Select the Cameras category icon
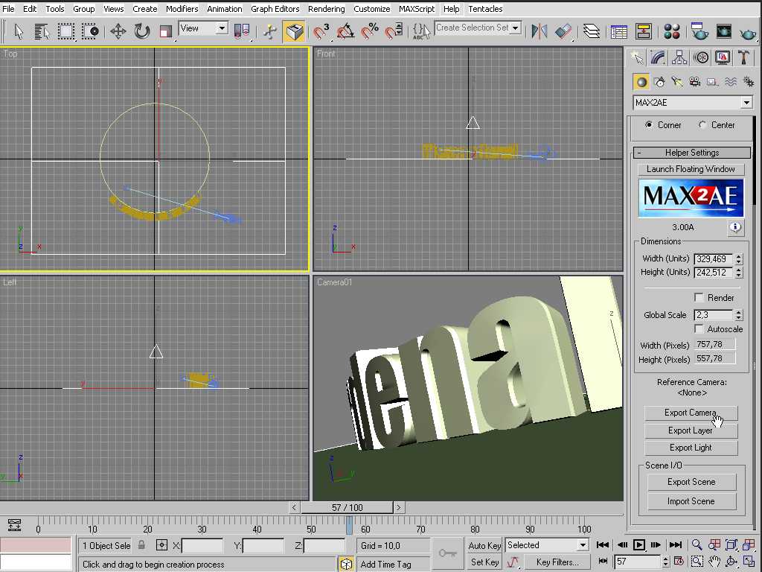 point(694,81)
